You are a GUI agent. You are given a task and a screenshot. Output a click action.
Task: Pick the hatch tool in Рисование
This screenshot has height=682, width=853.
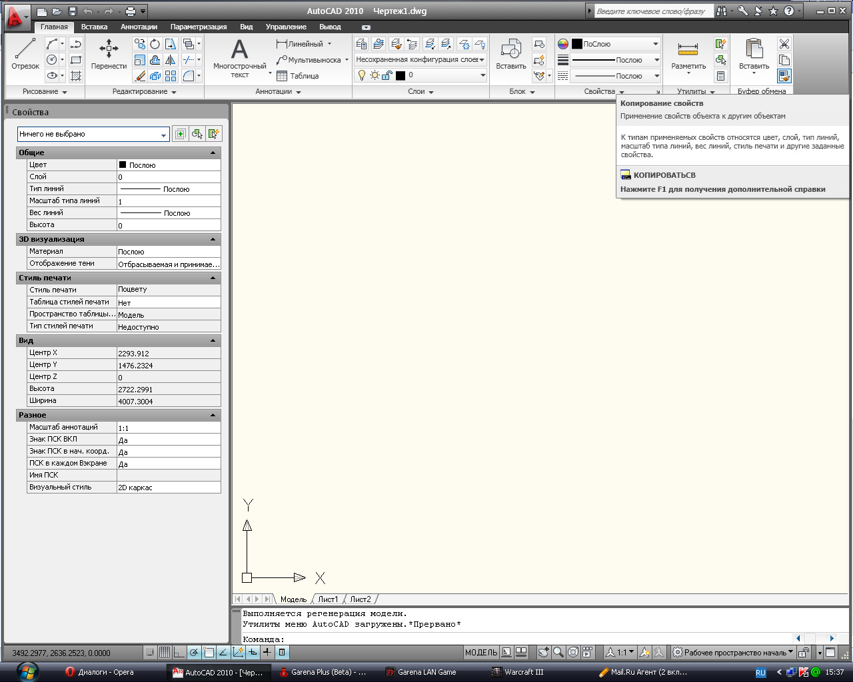(76, 76)
